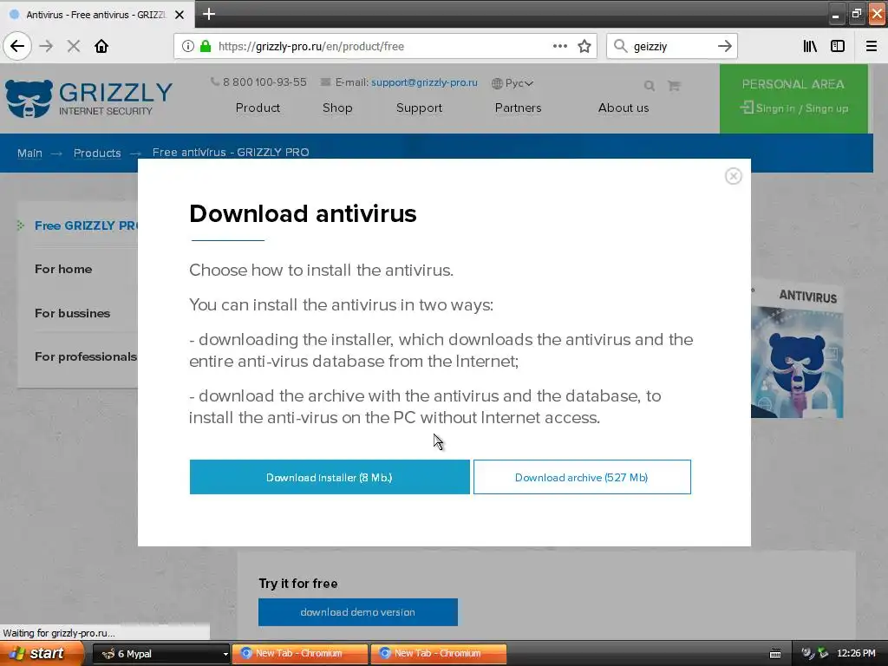Open a new tab with plus
Screen dimensions: 888x666
(x=208, y=14)
